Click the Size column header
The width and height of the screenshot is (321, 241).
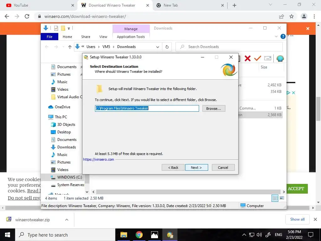[x=264, y=67]
